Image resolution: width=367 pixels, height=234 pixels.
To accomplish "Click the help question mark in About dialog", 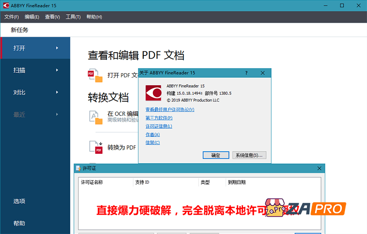I will coord(246,73).
